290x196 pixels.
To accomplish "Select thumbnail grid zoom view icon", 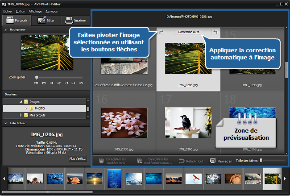I will [x=36, y=83].
